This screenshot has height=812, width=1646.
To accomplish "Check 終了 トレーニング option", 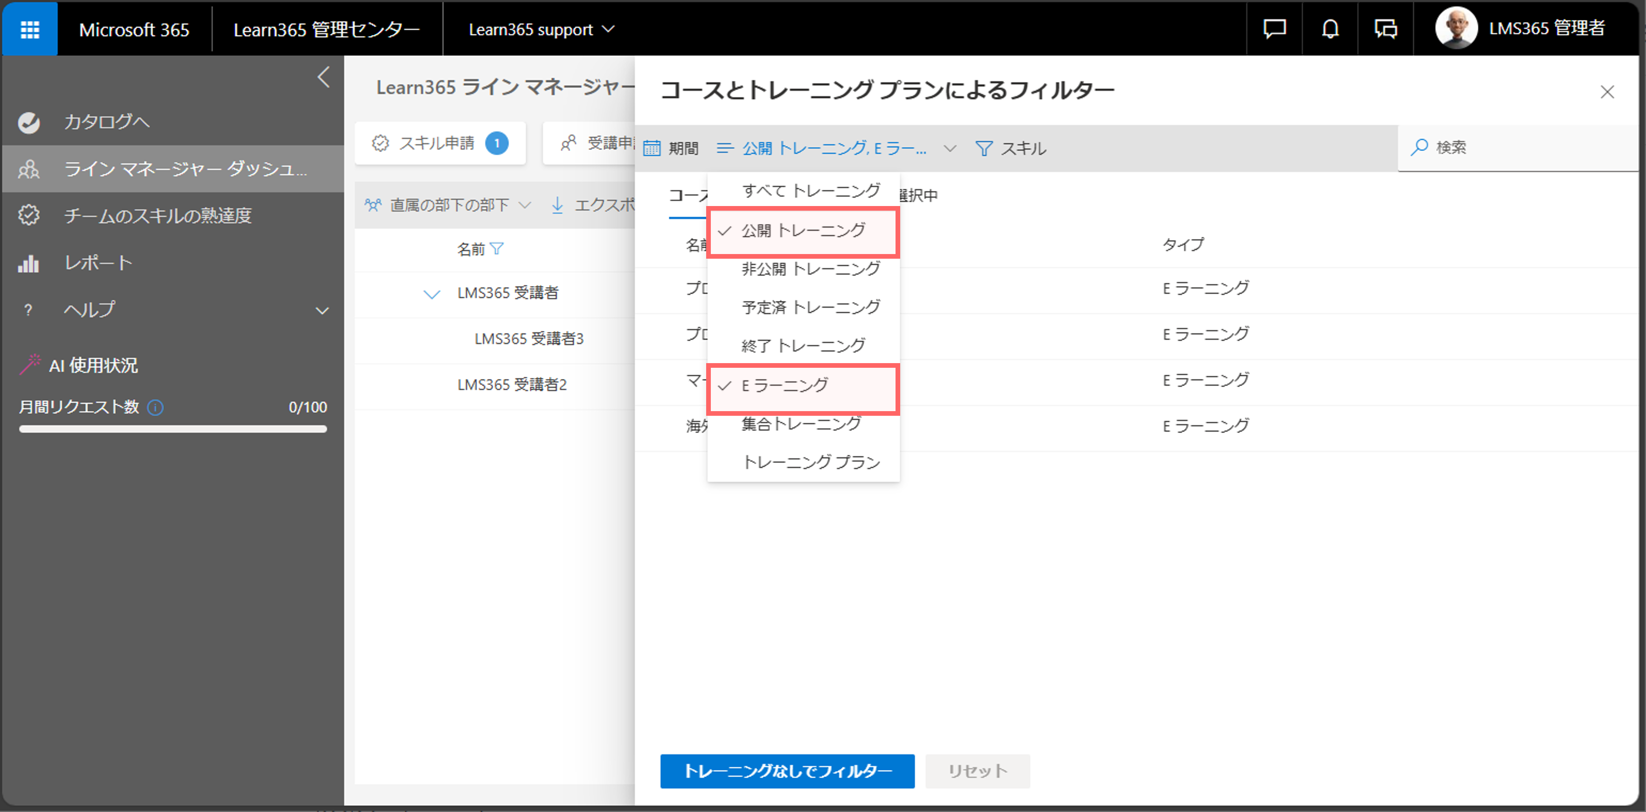I will point(803,346).
